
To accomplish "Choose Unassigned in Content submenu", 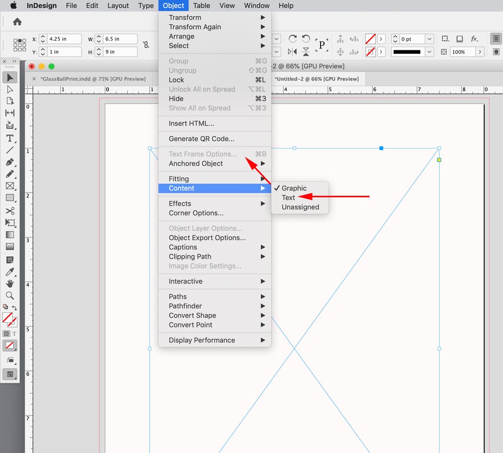I will pyautogui.click(x=300, y=207).
